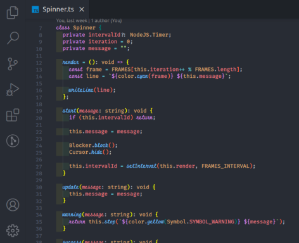299x243 pixels.
Task: Click the writeLine function call
Action: 81,90
